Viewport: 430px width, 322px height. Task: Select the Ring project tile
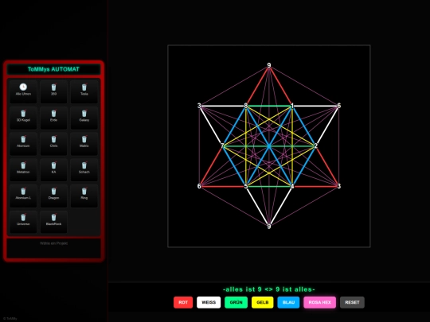click(x=84, y=196)
